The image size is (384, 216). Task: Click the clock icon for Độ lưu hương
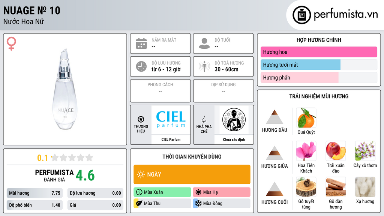click(x=141, y=66)
